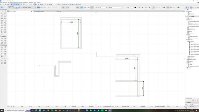Open the Файл menu
This screenshot has height=112, width=199.
(x=1, y=2)
